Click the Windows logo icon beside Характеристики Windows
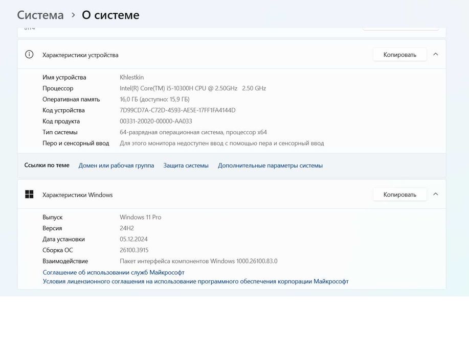Image resolution: width=469 pixels, height=357 pixels. click(x=29, y=194)
